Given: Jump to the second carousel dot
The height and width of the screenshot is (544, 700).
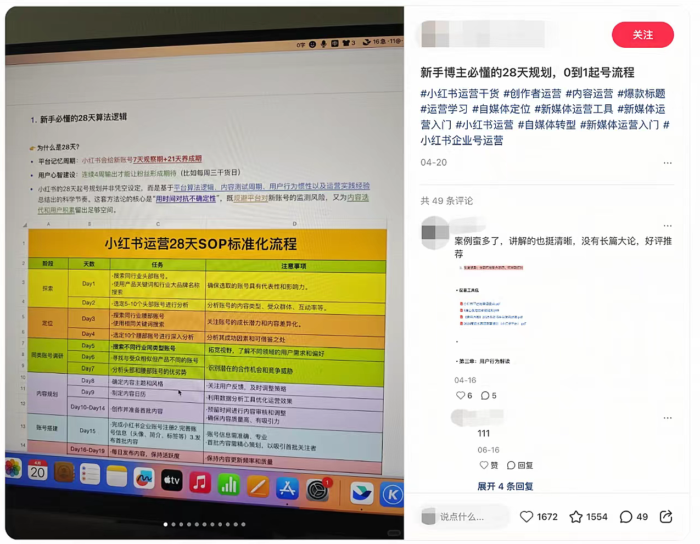Looking at the screenshot, I should (x=173, y=524).
